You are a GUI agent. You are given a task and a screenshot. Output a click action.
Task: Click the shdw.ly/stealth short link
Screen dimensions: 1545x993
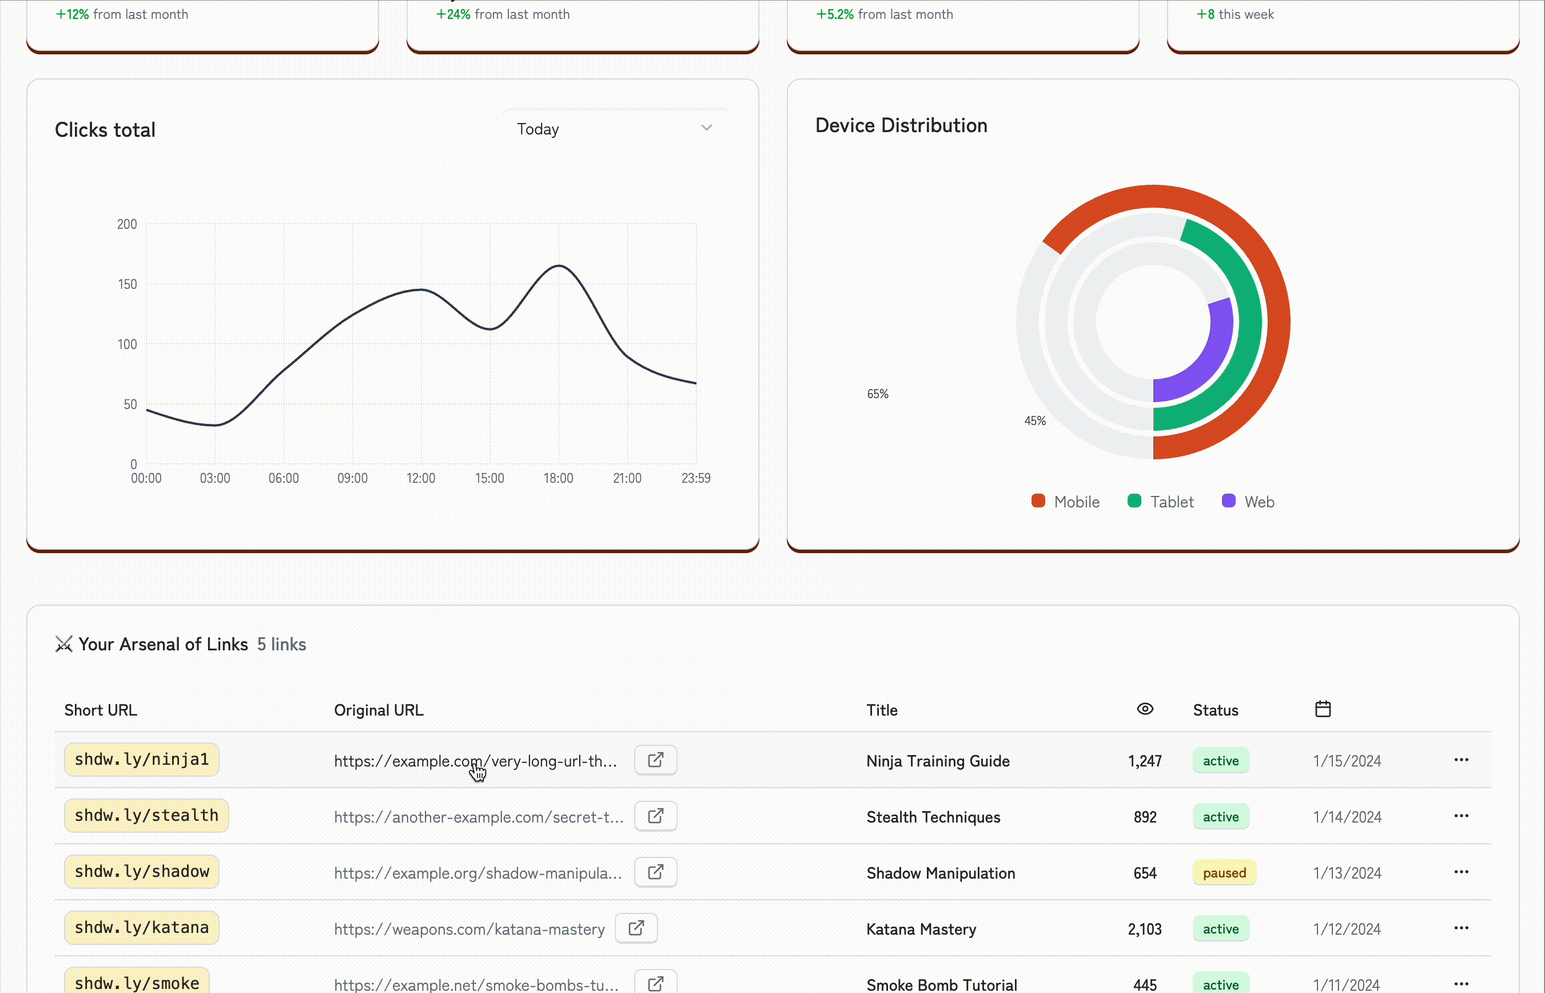(x=146, y=816)
